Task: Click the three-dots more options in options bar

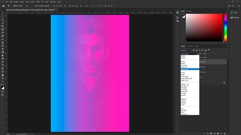Action: click(86, 6)
